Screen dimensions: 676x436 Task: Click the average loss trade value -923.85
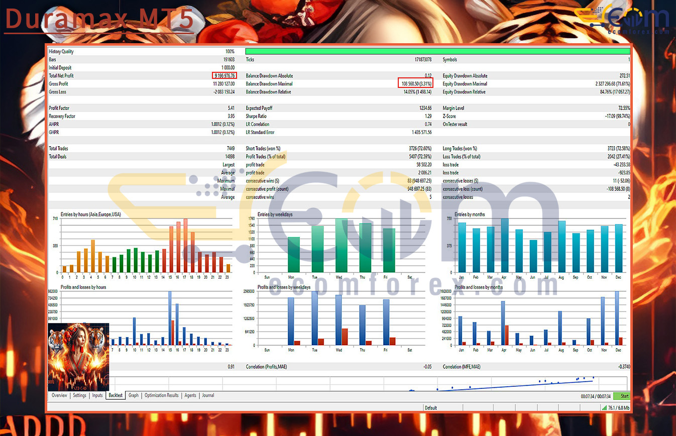pos(624,172)
